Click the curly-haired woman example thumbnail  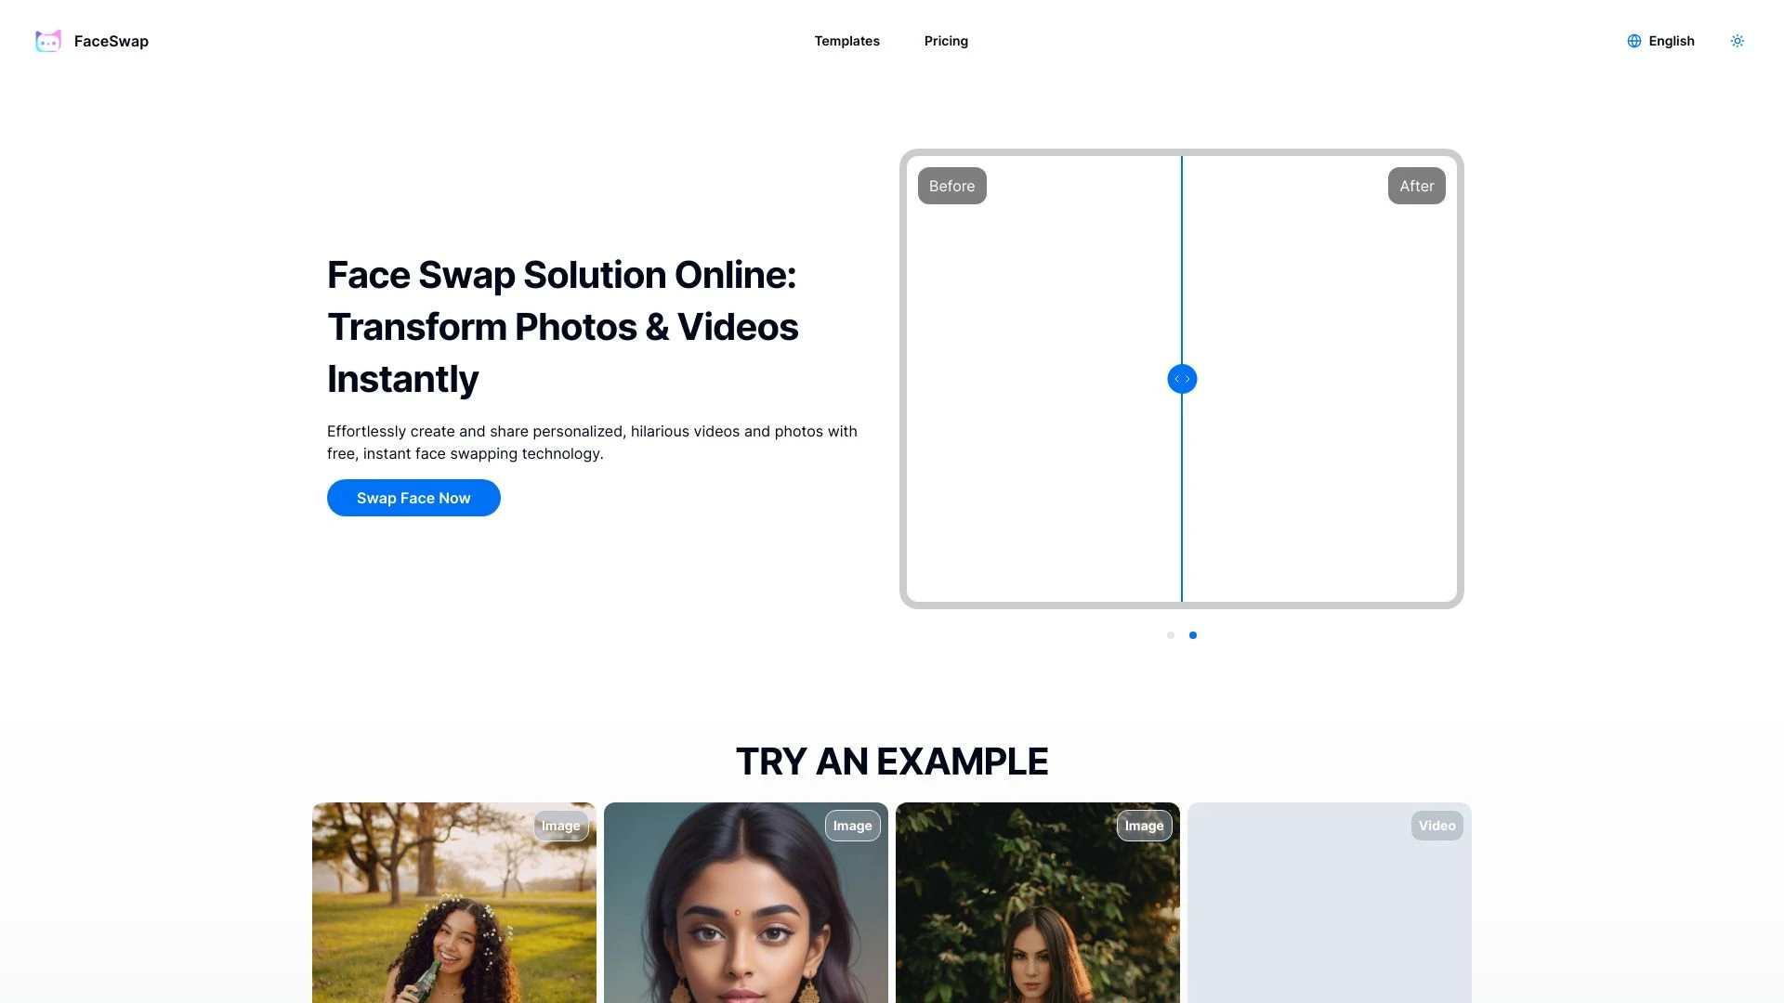tap(453, 903)
